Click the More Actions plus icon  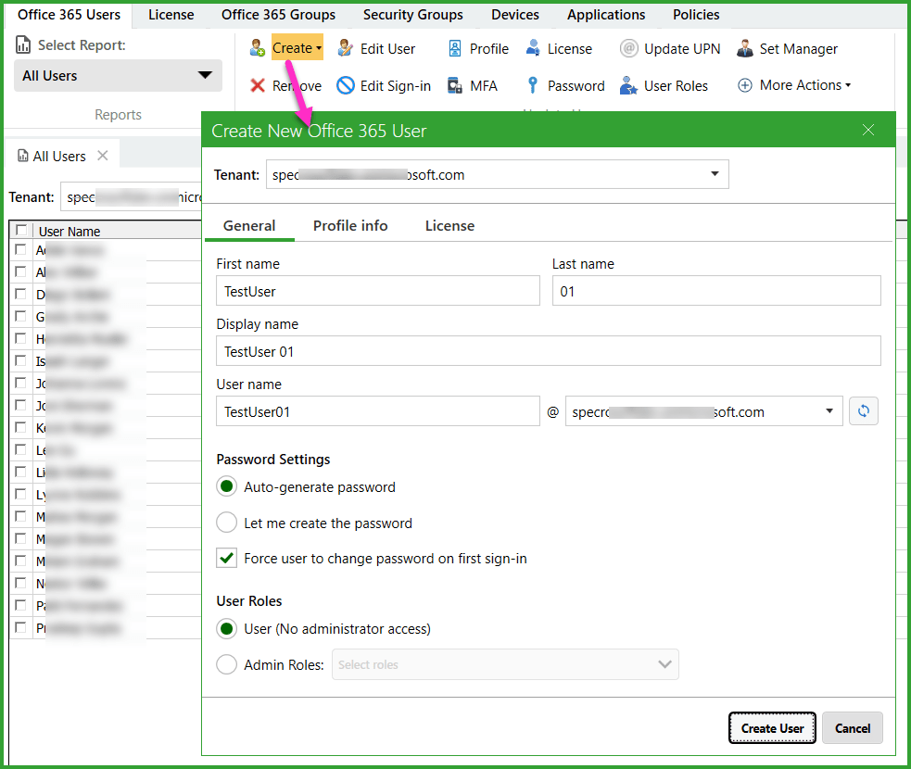point(745,85)
